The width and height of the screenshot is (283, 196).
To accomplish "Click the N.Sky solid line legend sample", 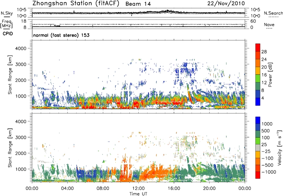I will click(7, 17).
